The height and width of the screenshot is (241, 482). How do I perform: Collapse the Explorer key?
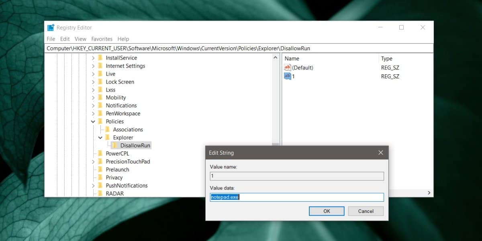(100, 137)
